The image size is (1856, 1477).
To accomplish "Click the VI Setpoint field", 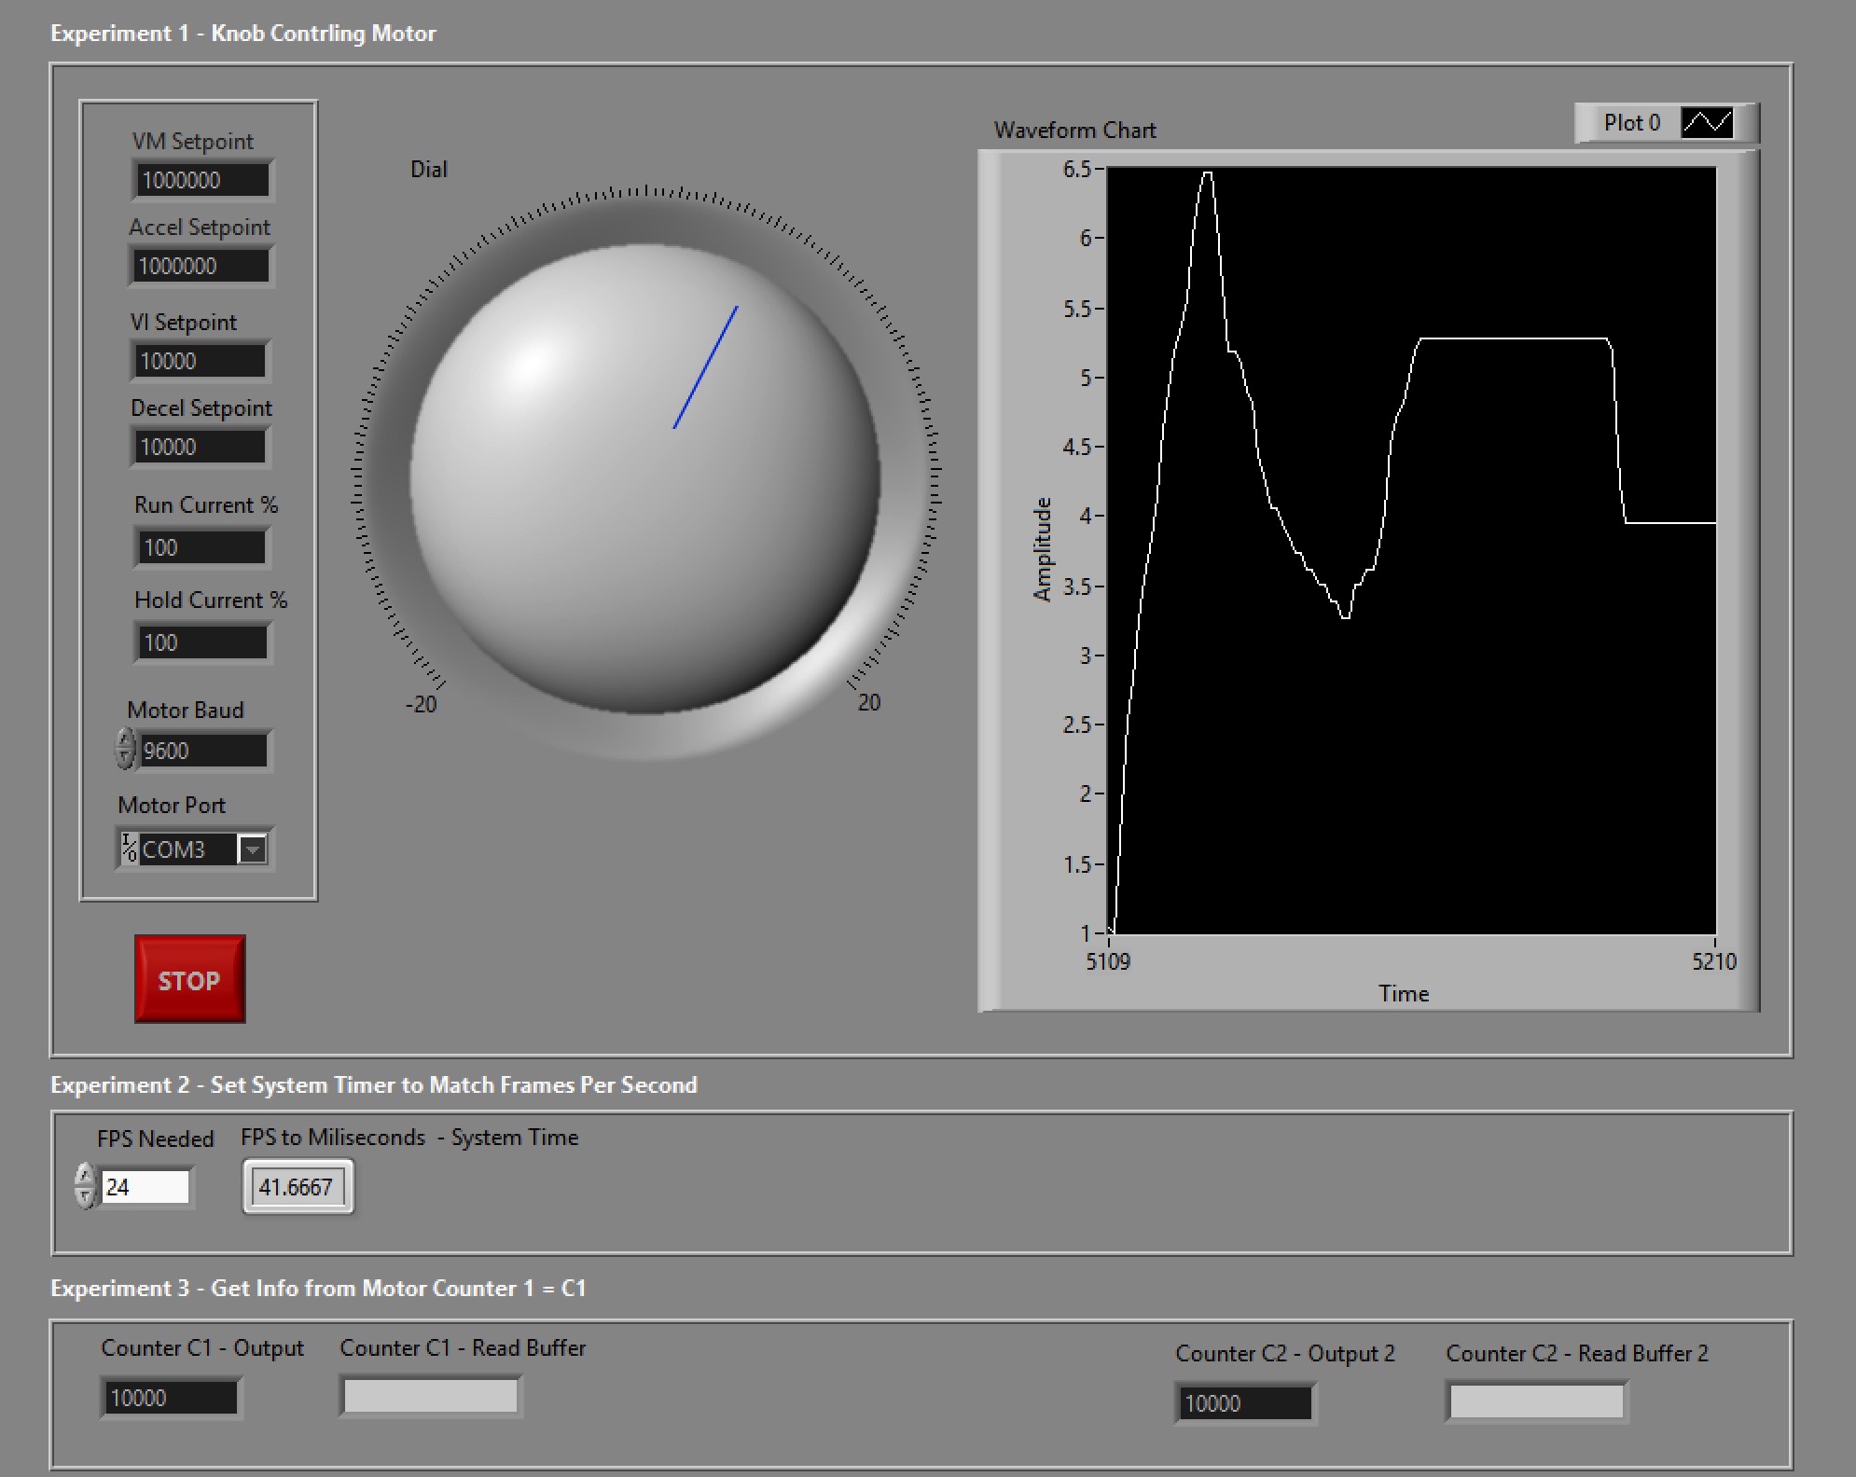I will click(x=201, y=361).
